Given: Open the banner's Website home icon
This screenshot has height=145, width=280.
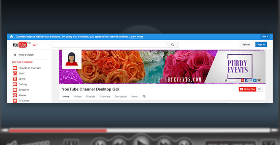Looking at the screenshot, I should click(x=226, y=81).
